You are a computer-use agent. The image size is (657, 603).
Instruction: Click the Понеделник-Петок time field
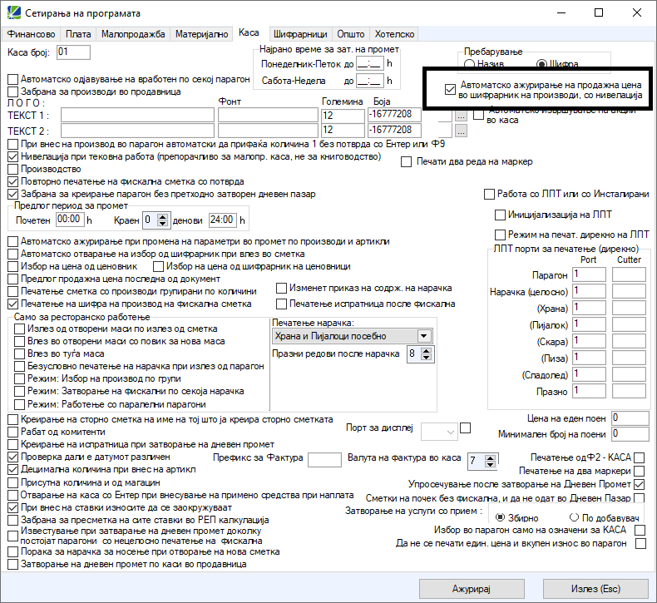369,64
